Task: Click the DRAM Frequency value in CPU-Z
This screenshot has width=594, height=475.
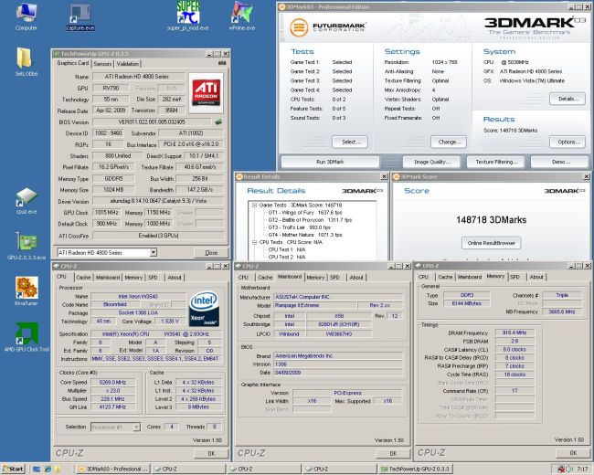Action: (514, 332)
